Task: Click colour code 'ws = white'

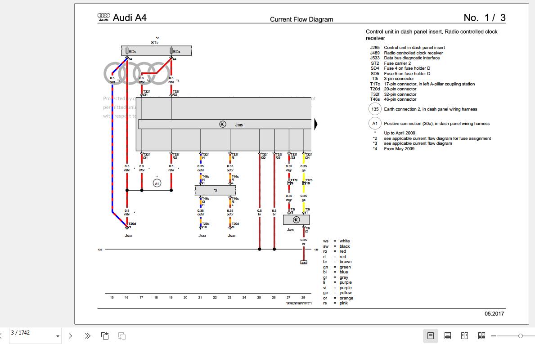Action: click(337, 241)
